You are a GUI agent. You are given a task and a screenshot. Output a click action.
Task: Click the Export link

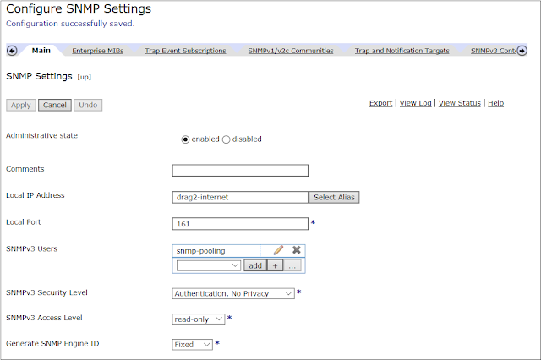coord(380,103)
